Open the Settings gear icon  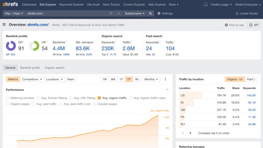159,13
